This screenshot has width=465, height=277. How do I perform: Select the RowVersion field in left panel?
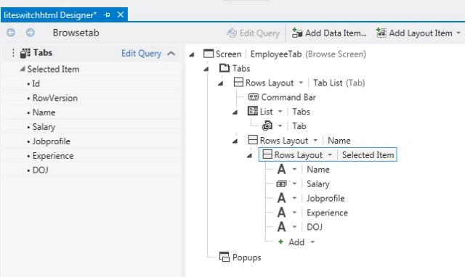[55, 98]
